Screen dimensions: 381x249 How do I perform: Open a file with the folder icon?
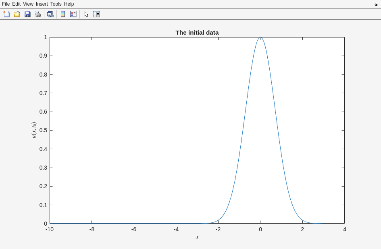tap(17, 14)
